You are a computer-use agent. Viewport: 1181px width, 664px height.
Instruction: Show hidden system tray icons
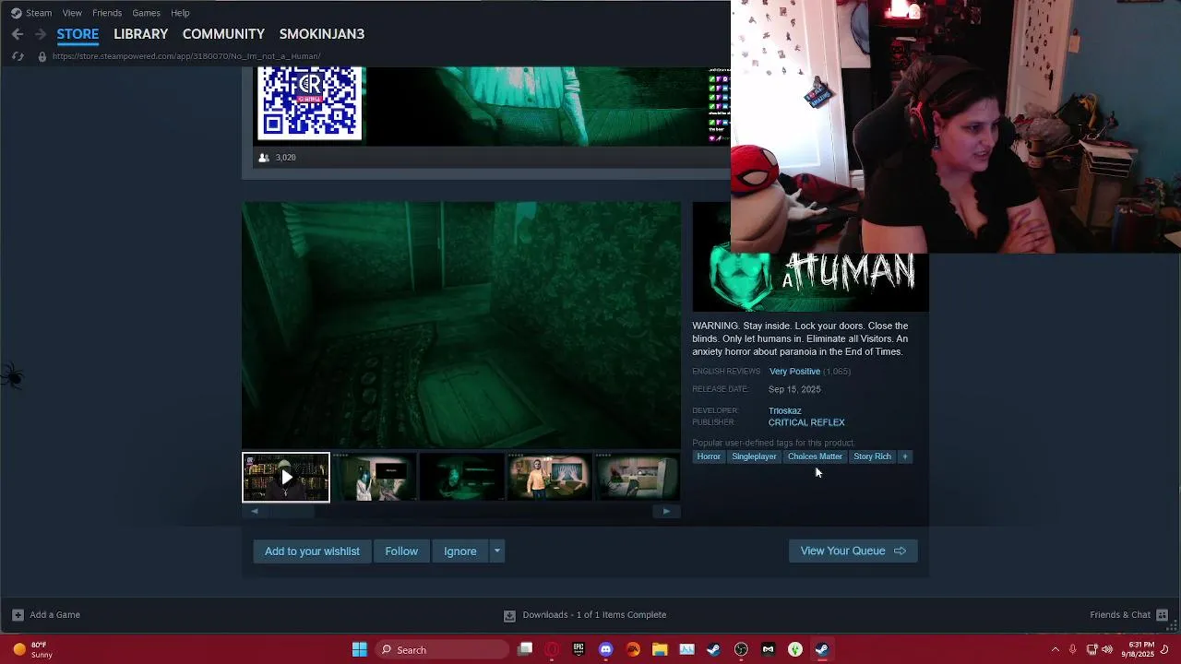(x=1056, y=649)
